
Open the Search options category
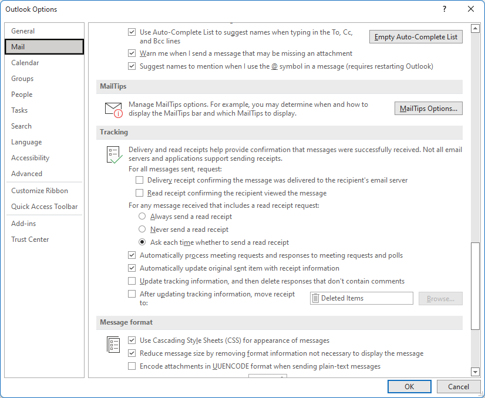pos(44,126)
